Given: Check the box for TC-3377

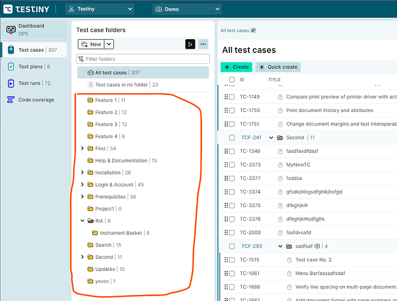Looking at the screenshot, I should click(x=232, y=178).
